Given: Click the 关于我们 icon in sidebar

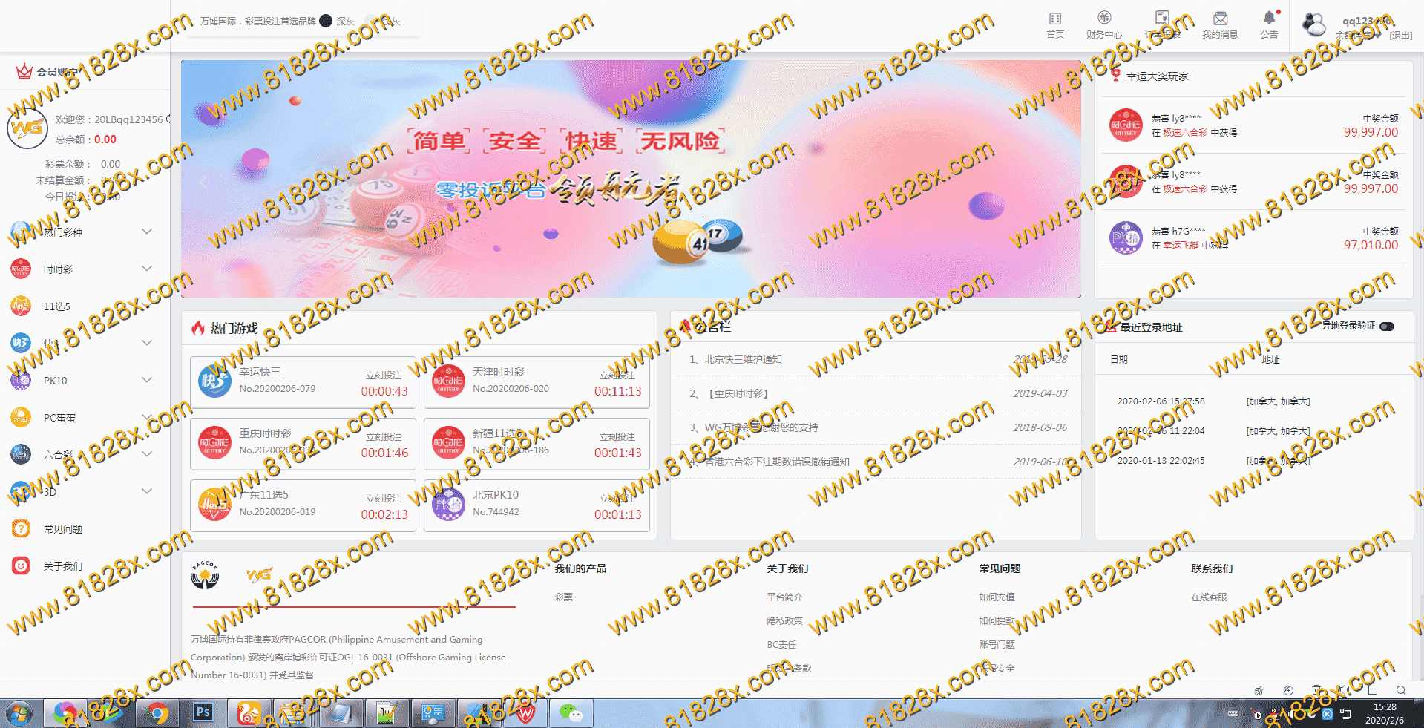Looking at the screenshot, I should tap(21, 565).
